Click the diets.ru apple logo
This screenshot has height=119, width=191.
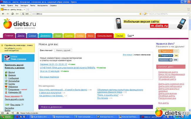click(x=8, y=23)
